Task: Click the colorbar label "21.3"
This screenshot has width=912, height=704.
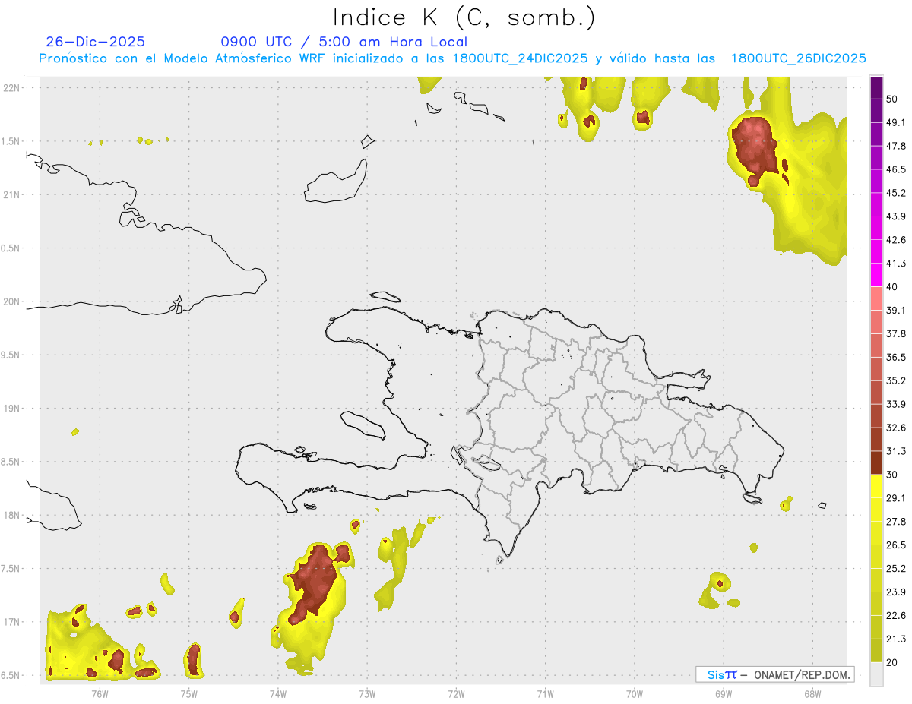Action: pos(896,639)
